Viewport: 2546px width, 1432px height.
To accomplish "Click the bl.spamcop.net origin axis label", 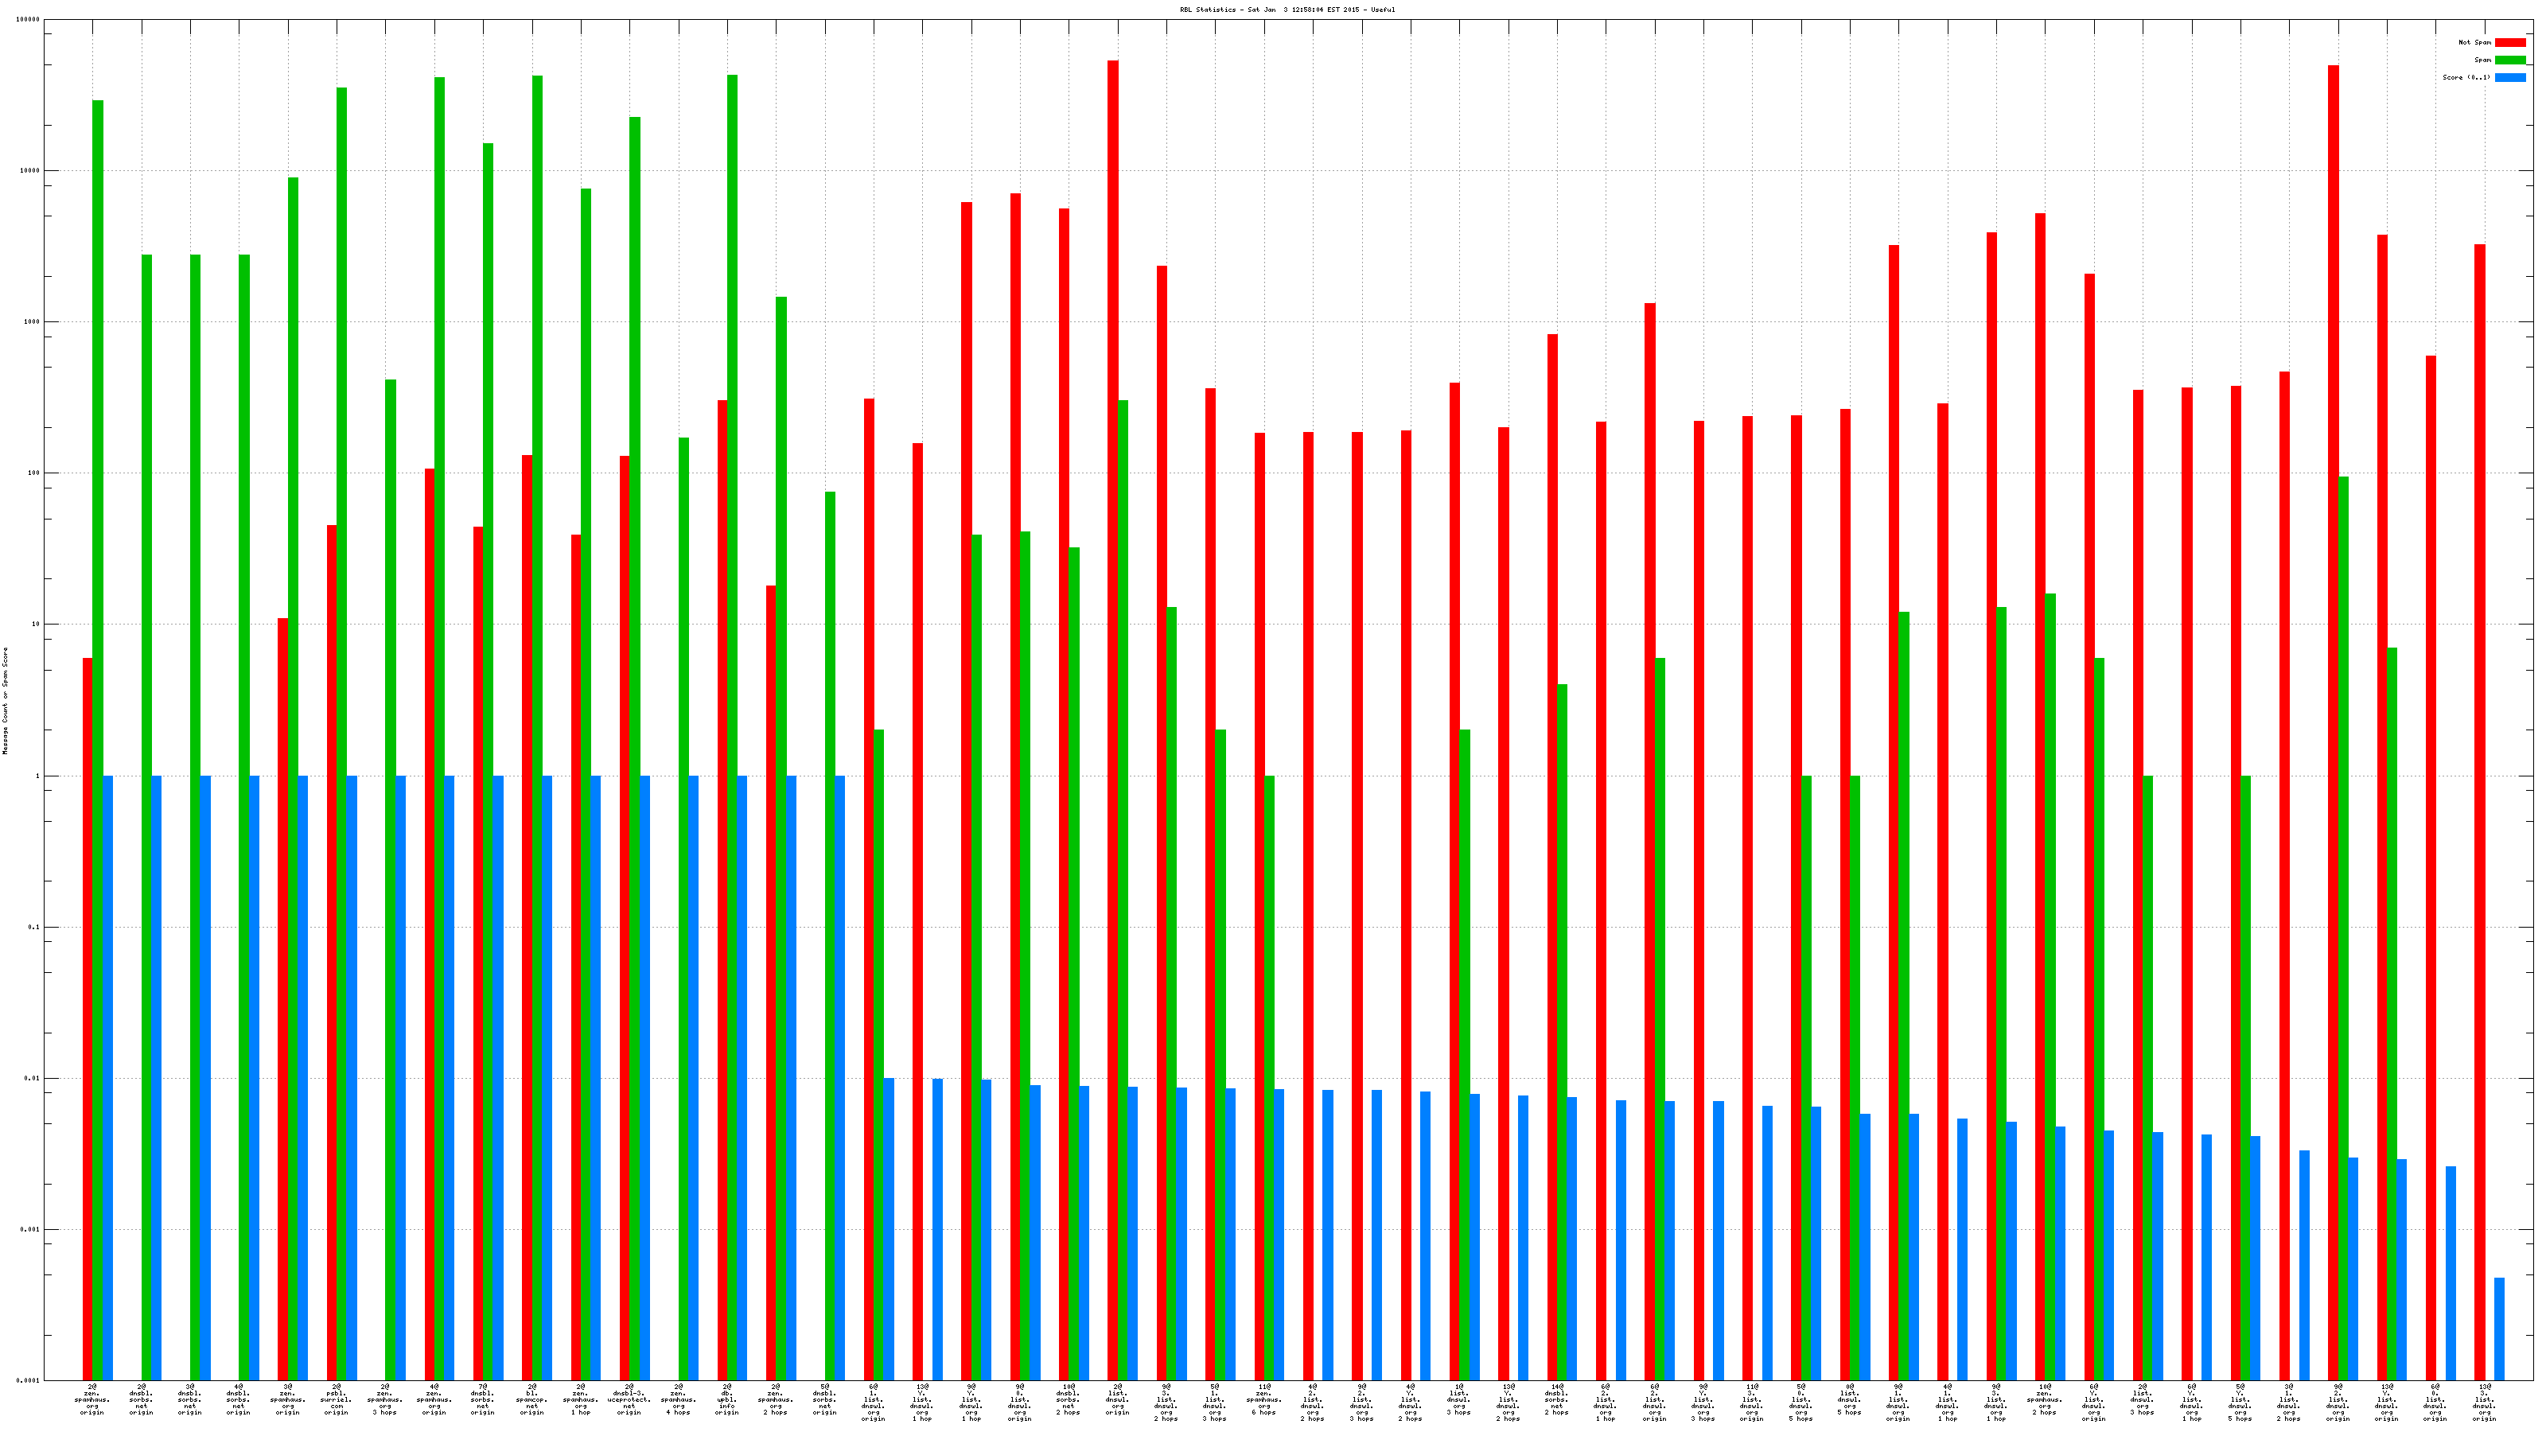I will (x=531, y=1399).
